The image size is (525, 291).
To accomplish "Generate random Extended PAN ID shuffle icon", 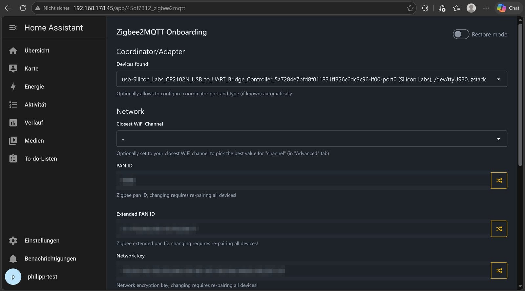I will (x=499, y=229).
